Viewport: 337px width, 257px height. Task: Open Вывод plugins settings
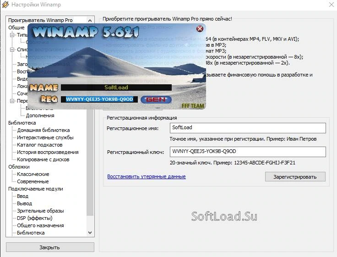click(24, 203)
